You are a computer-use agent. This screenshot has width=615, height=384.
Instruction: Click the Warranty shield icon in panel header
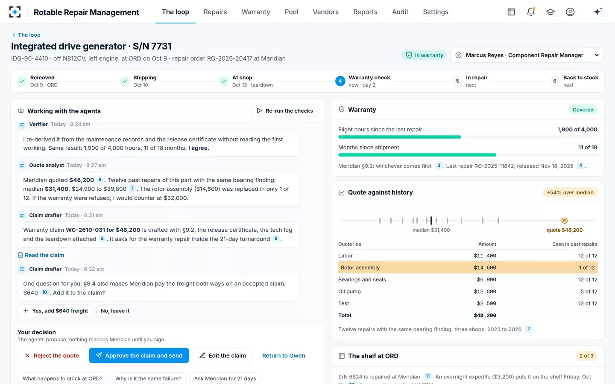[x=342, y=110]
